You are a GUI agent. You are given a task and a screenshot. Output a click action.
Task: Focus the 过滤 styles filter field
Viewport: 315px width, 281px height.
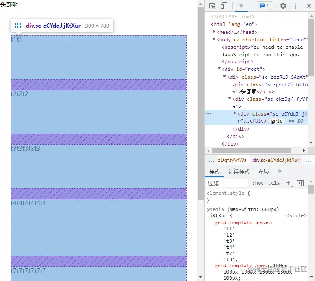point(227,183)
